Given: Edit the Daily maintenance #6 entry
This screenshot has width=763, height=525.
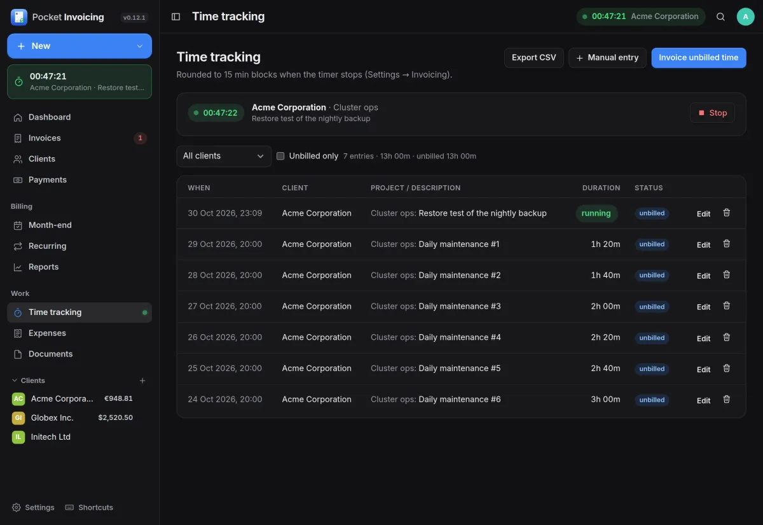Looking at the screenshot, I should pyautogui.click(x=703, y=401).
